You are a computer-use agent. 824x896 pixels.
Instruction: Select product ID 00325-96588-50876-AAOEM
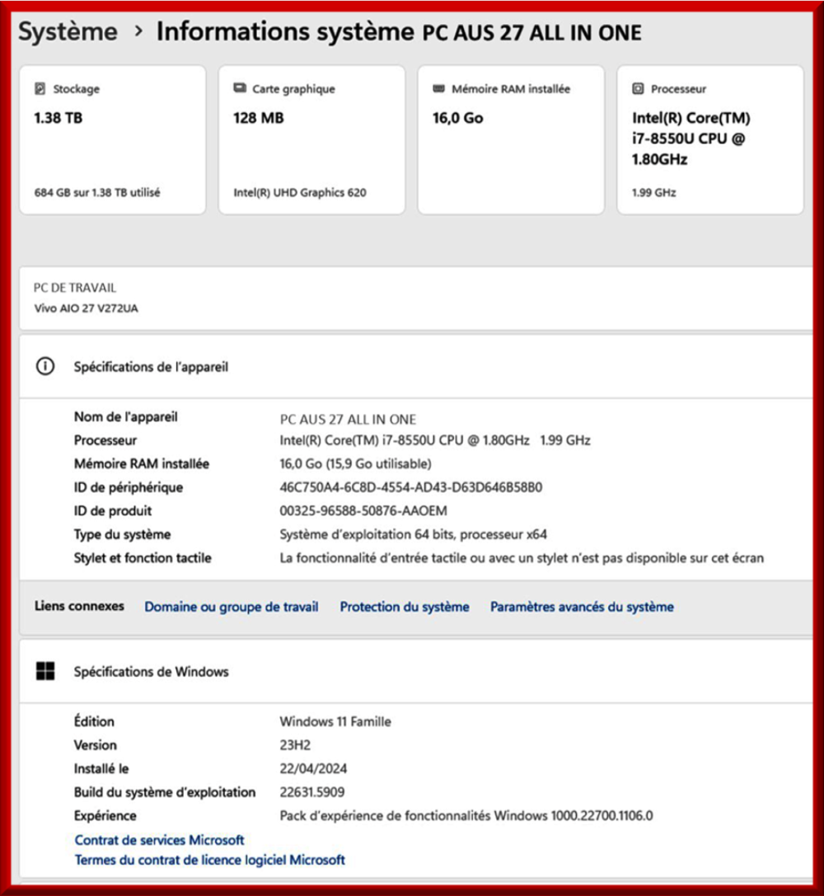(x=363, y=511)
